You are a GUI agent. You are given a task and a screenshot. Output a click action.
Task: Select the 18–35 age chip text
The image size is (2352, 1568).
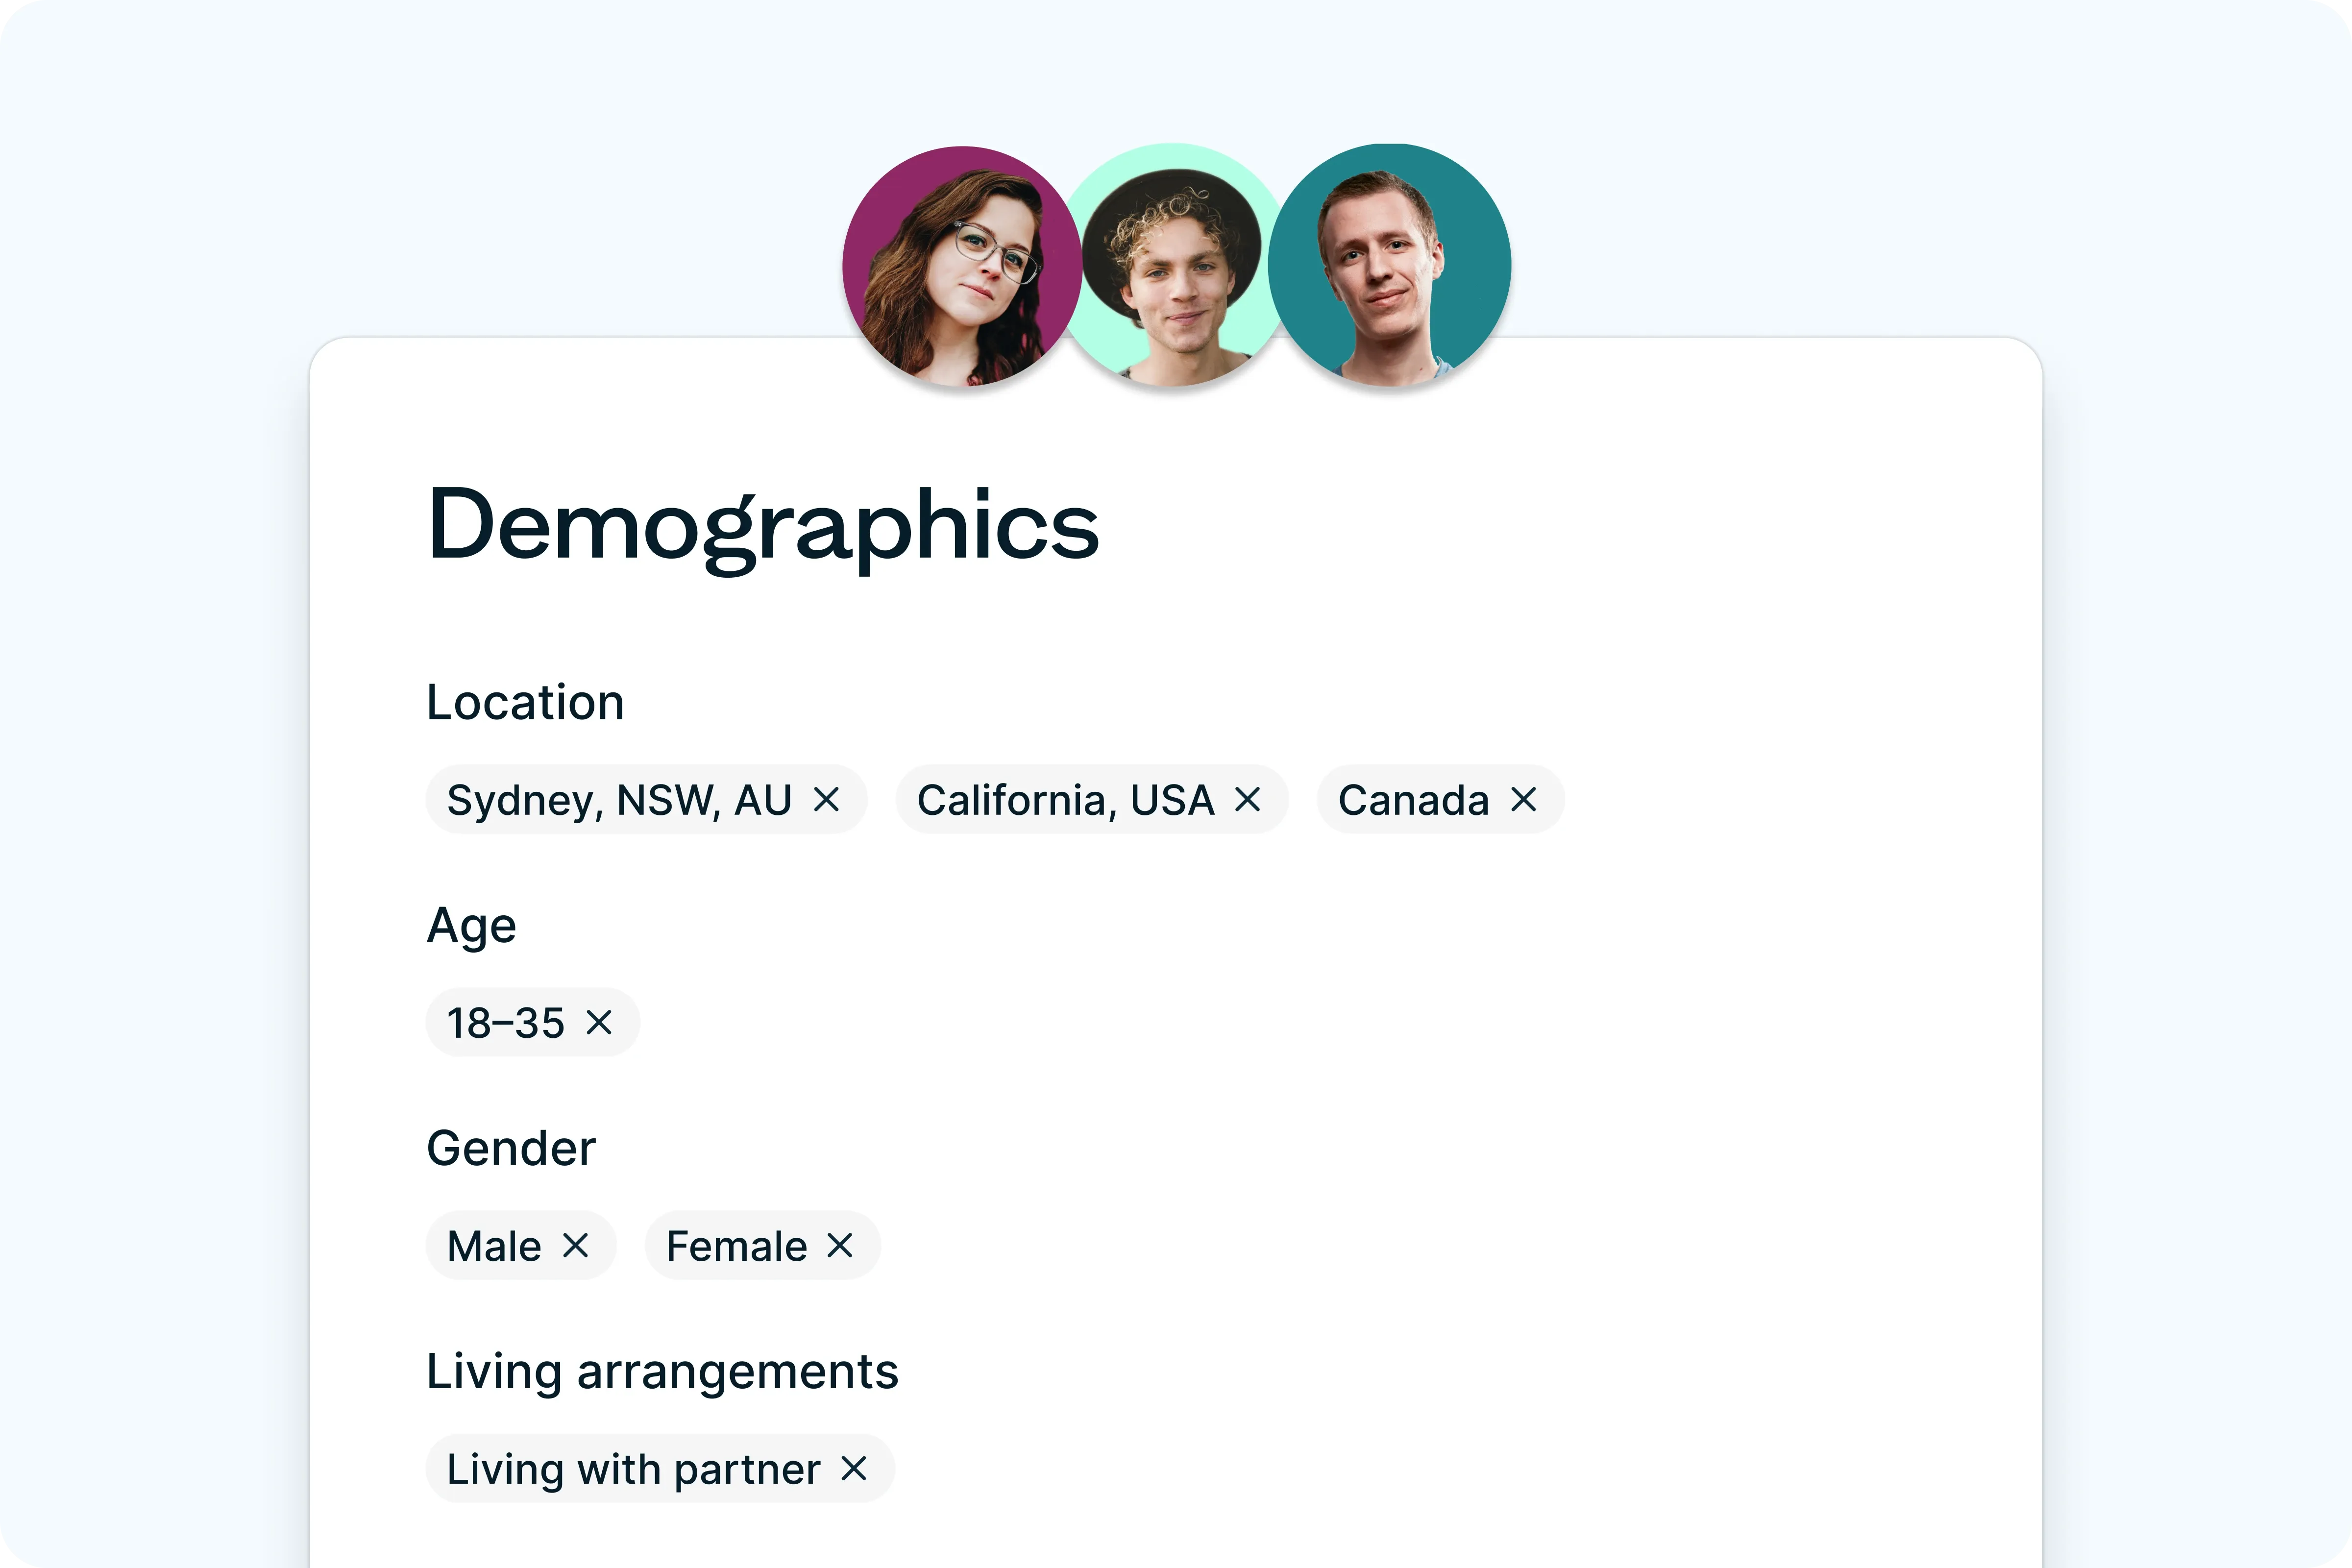click(506, 1023)
